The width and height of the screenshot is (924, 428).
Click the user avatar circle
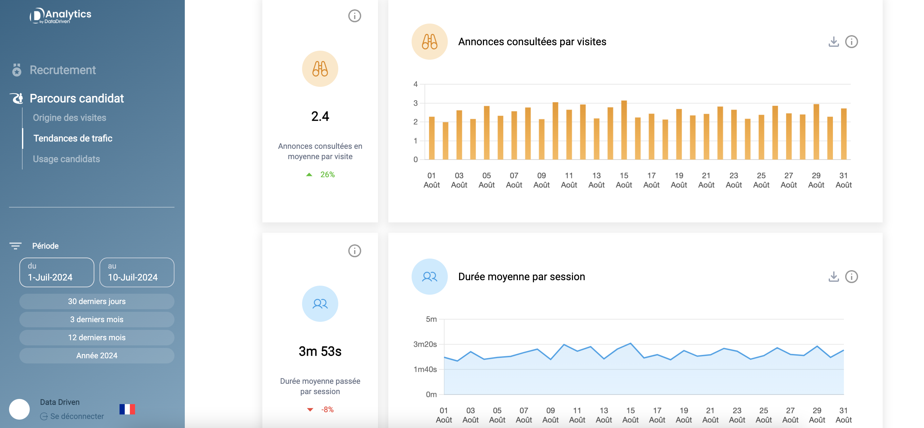19,409
